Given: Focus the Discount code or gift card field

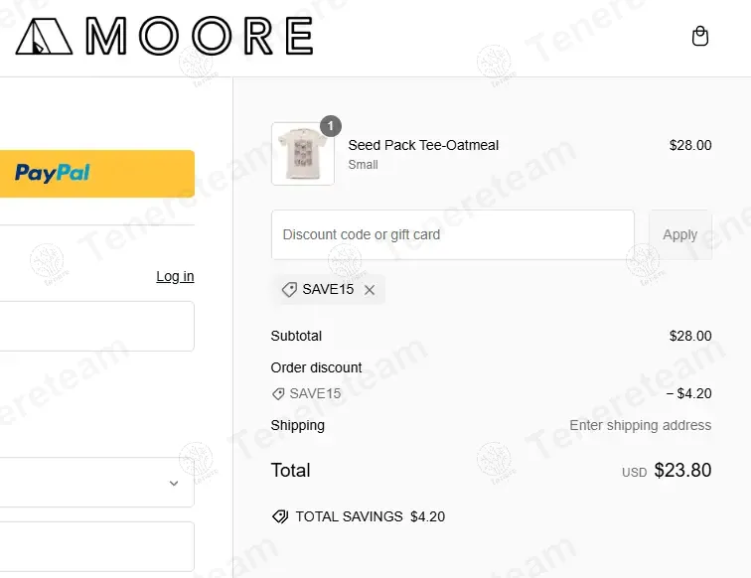Looking at the screenshot, I should point(452,235).
